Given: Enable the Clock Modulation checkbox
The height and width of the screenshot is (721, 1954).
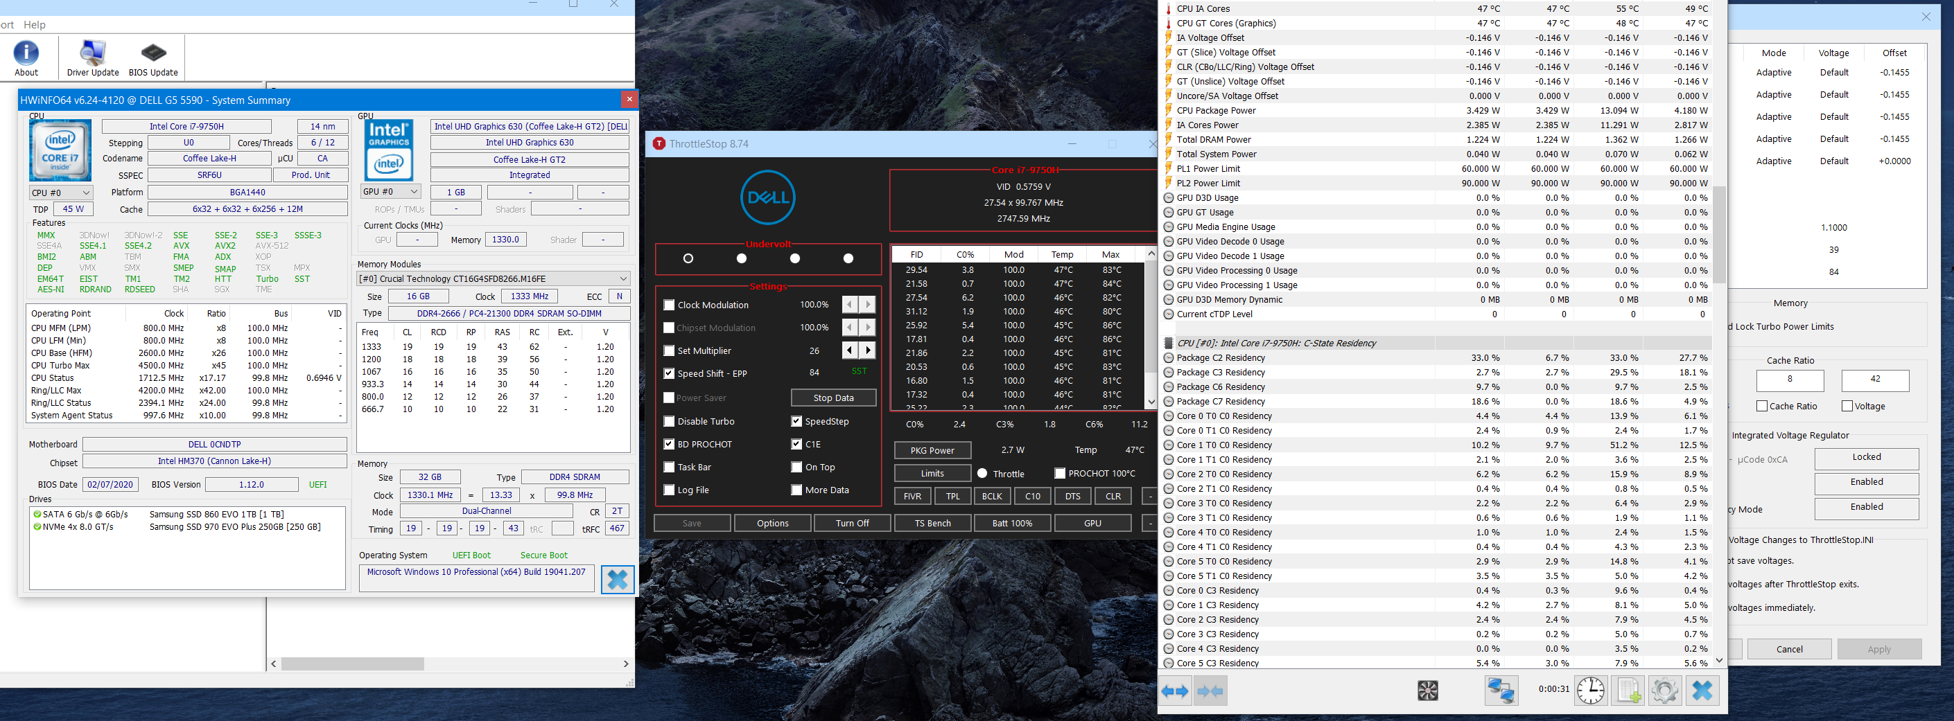Looking at the screenshot, I should pyautogui.click(x=669, y=305).
